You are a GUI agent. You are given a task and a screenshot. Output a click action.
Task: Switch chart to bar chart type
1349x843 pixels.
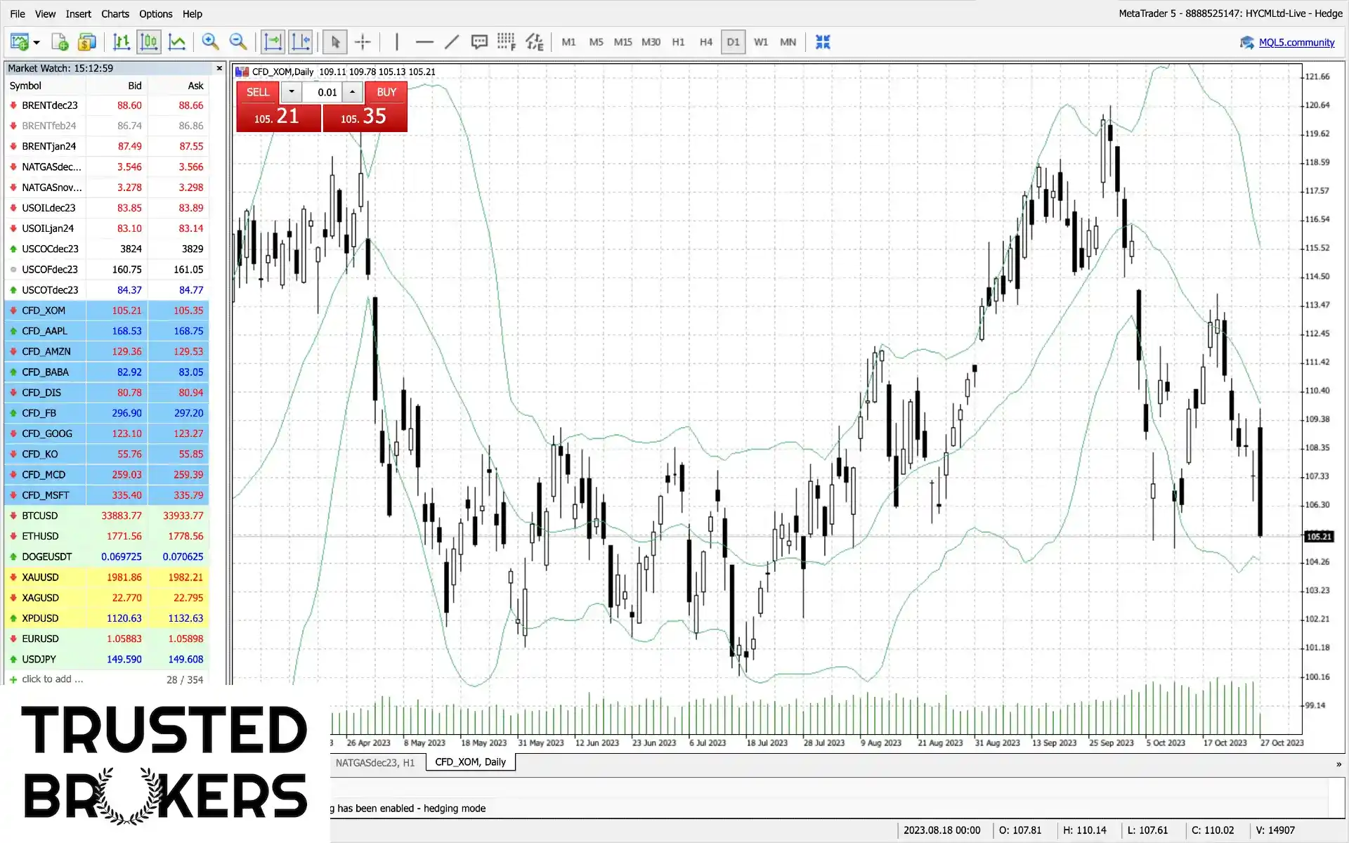(122, 42)
